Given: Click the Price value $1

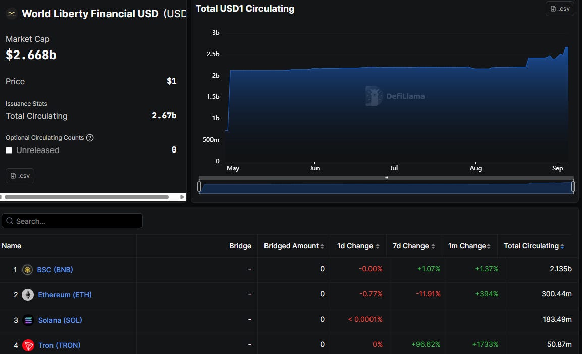Looking at the screenshot, I should tap(172, 81).
